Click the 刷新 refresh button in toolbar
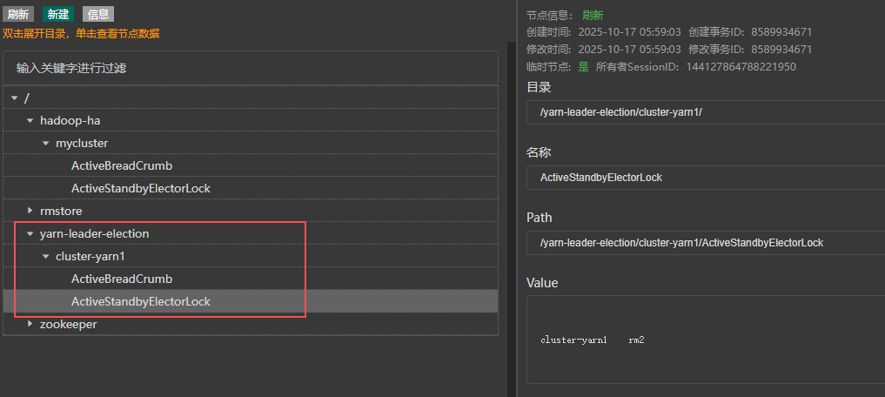The width and height of the screenshot is (885, 397). [18, 14]
